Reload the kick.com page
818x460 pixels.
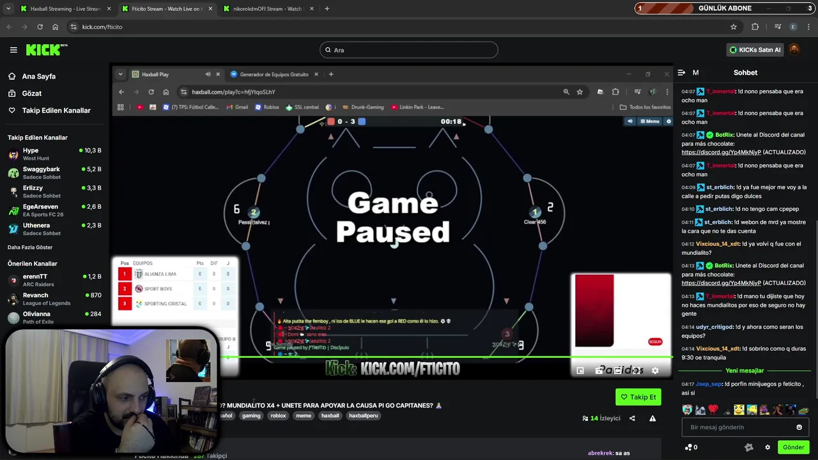[x=40, y=27]
